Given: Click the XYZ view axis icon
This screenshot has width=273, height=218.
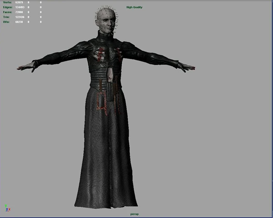Looking at the screenshot, I should [x=7, y=208].
